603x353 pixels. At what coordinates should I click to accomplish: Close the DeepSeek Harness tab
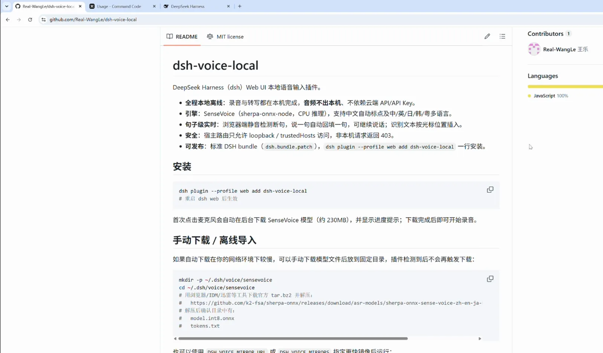point(228,6)
